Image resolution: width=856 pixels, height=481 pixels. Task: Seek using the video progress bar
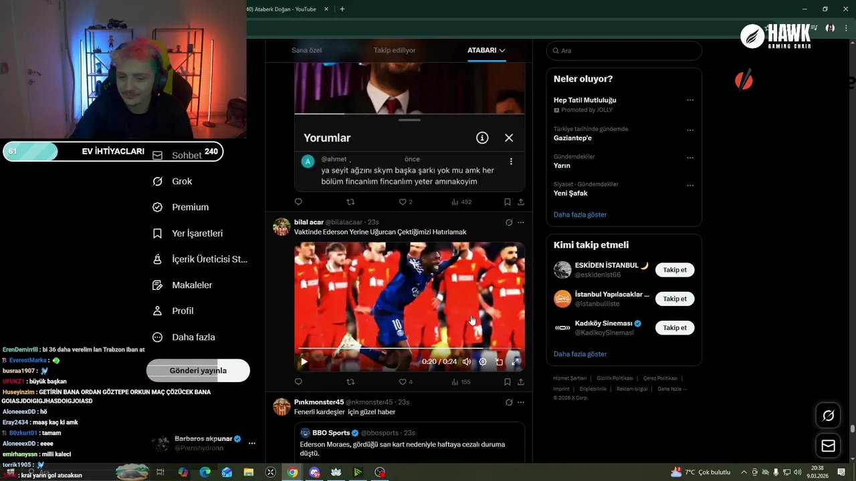pyautogui.click(x=409, y=348)
